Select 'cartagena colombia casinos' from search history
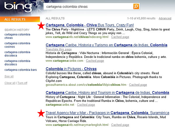 click(x=17, y=45)
